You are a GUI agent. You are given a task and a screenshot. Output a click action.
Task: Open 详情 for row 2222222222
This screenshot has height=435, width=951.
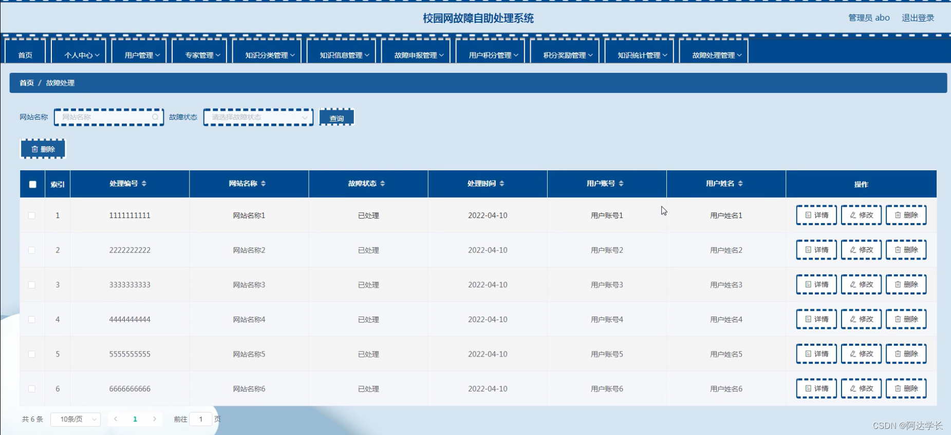point(816,250)
